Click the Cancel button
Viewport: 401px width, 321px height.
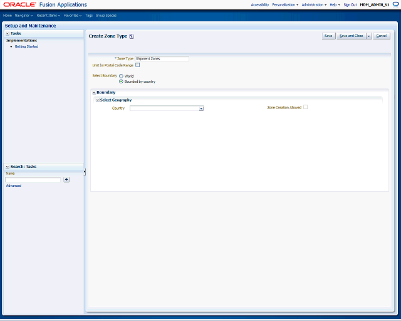click(382, 36)
